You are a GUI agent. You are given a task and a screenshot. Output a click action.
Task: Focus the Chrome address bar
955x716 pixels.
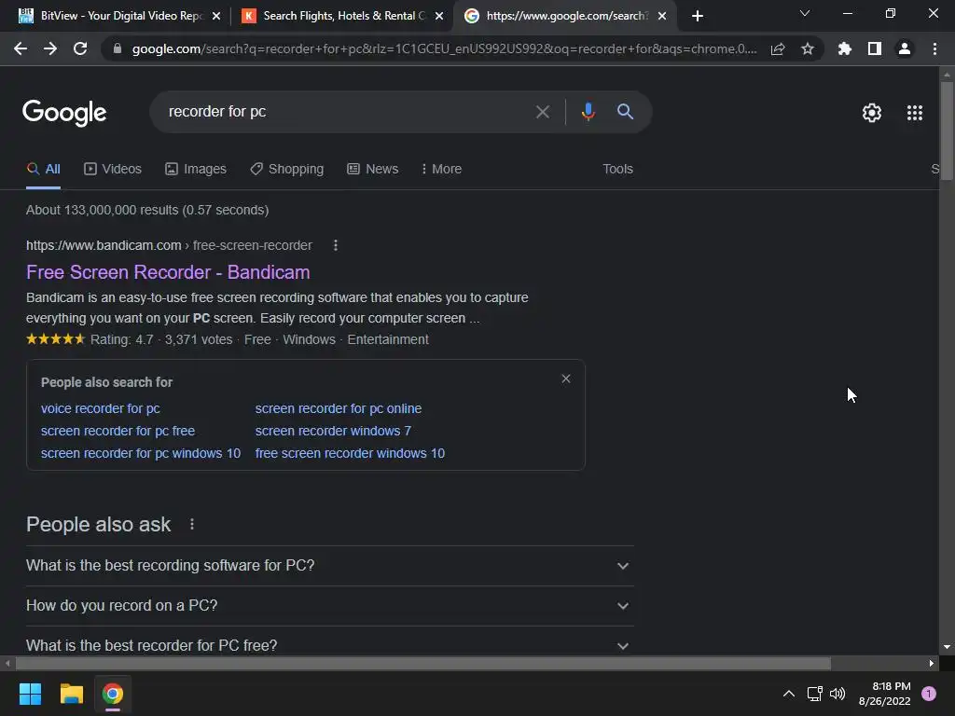pos(445,48)
